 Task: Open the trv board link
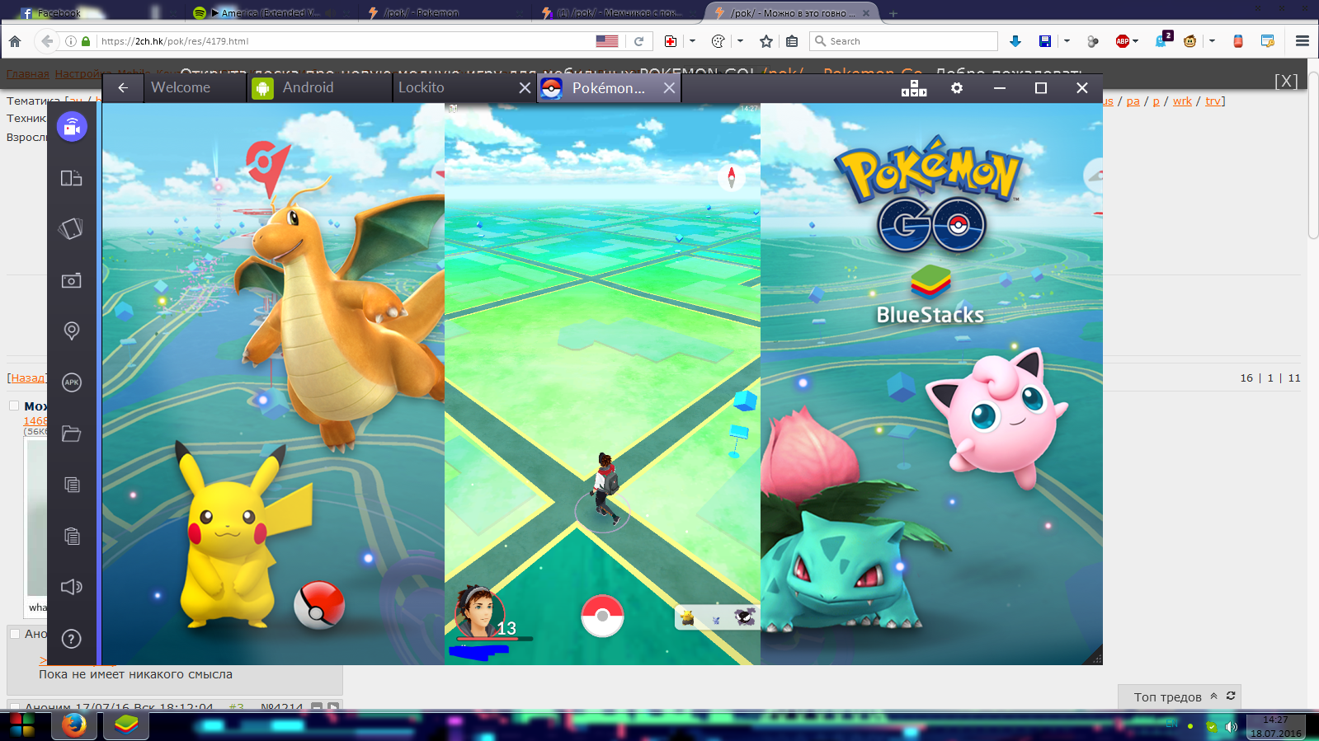point(1213,101)
